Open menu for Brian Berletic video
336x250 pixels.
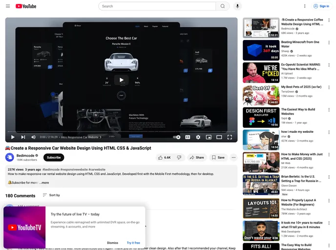[329, 177]
